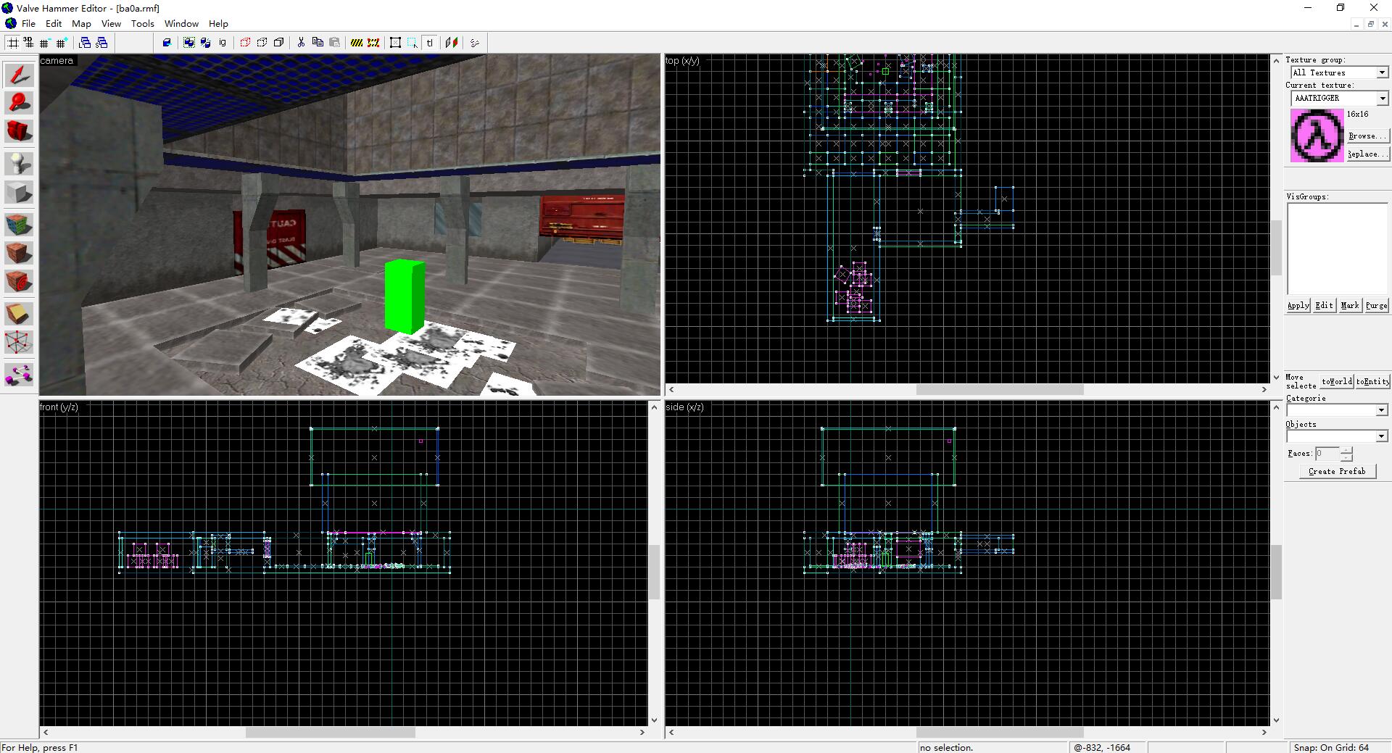
Task: Select the Block creation tool
Action: click(x=19, y=193)
